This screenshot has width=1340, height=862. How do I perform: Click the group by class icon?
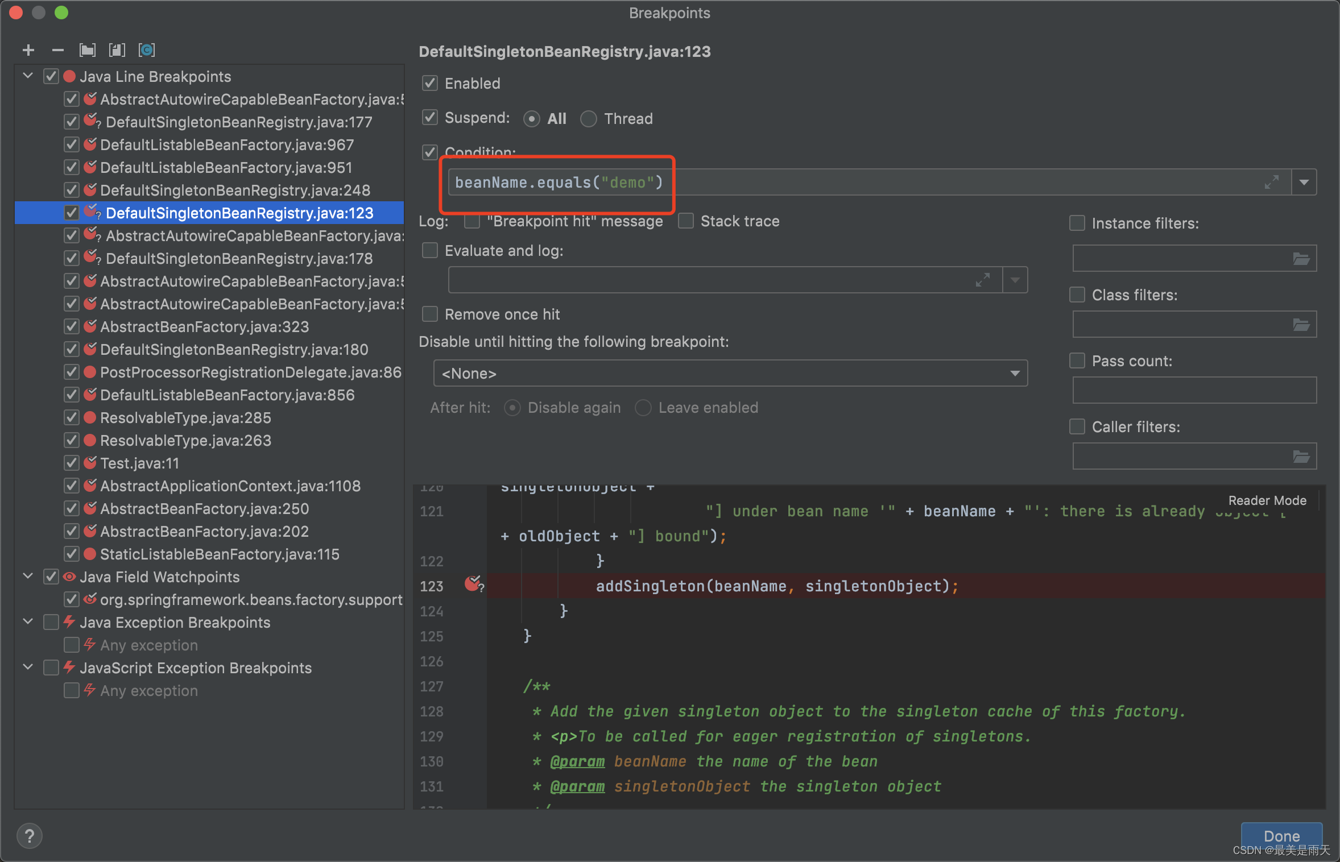pyautogui.click(x=147, y=50)
